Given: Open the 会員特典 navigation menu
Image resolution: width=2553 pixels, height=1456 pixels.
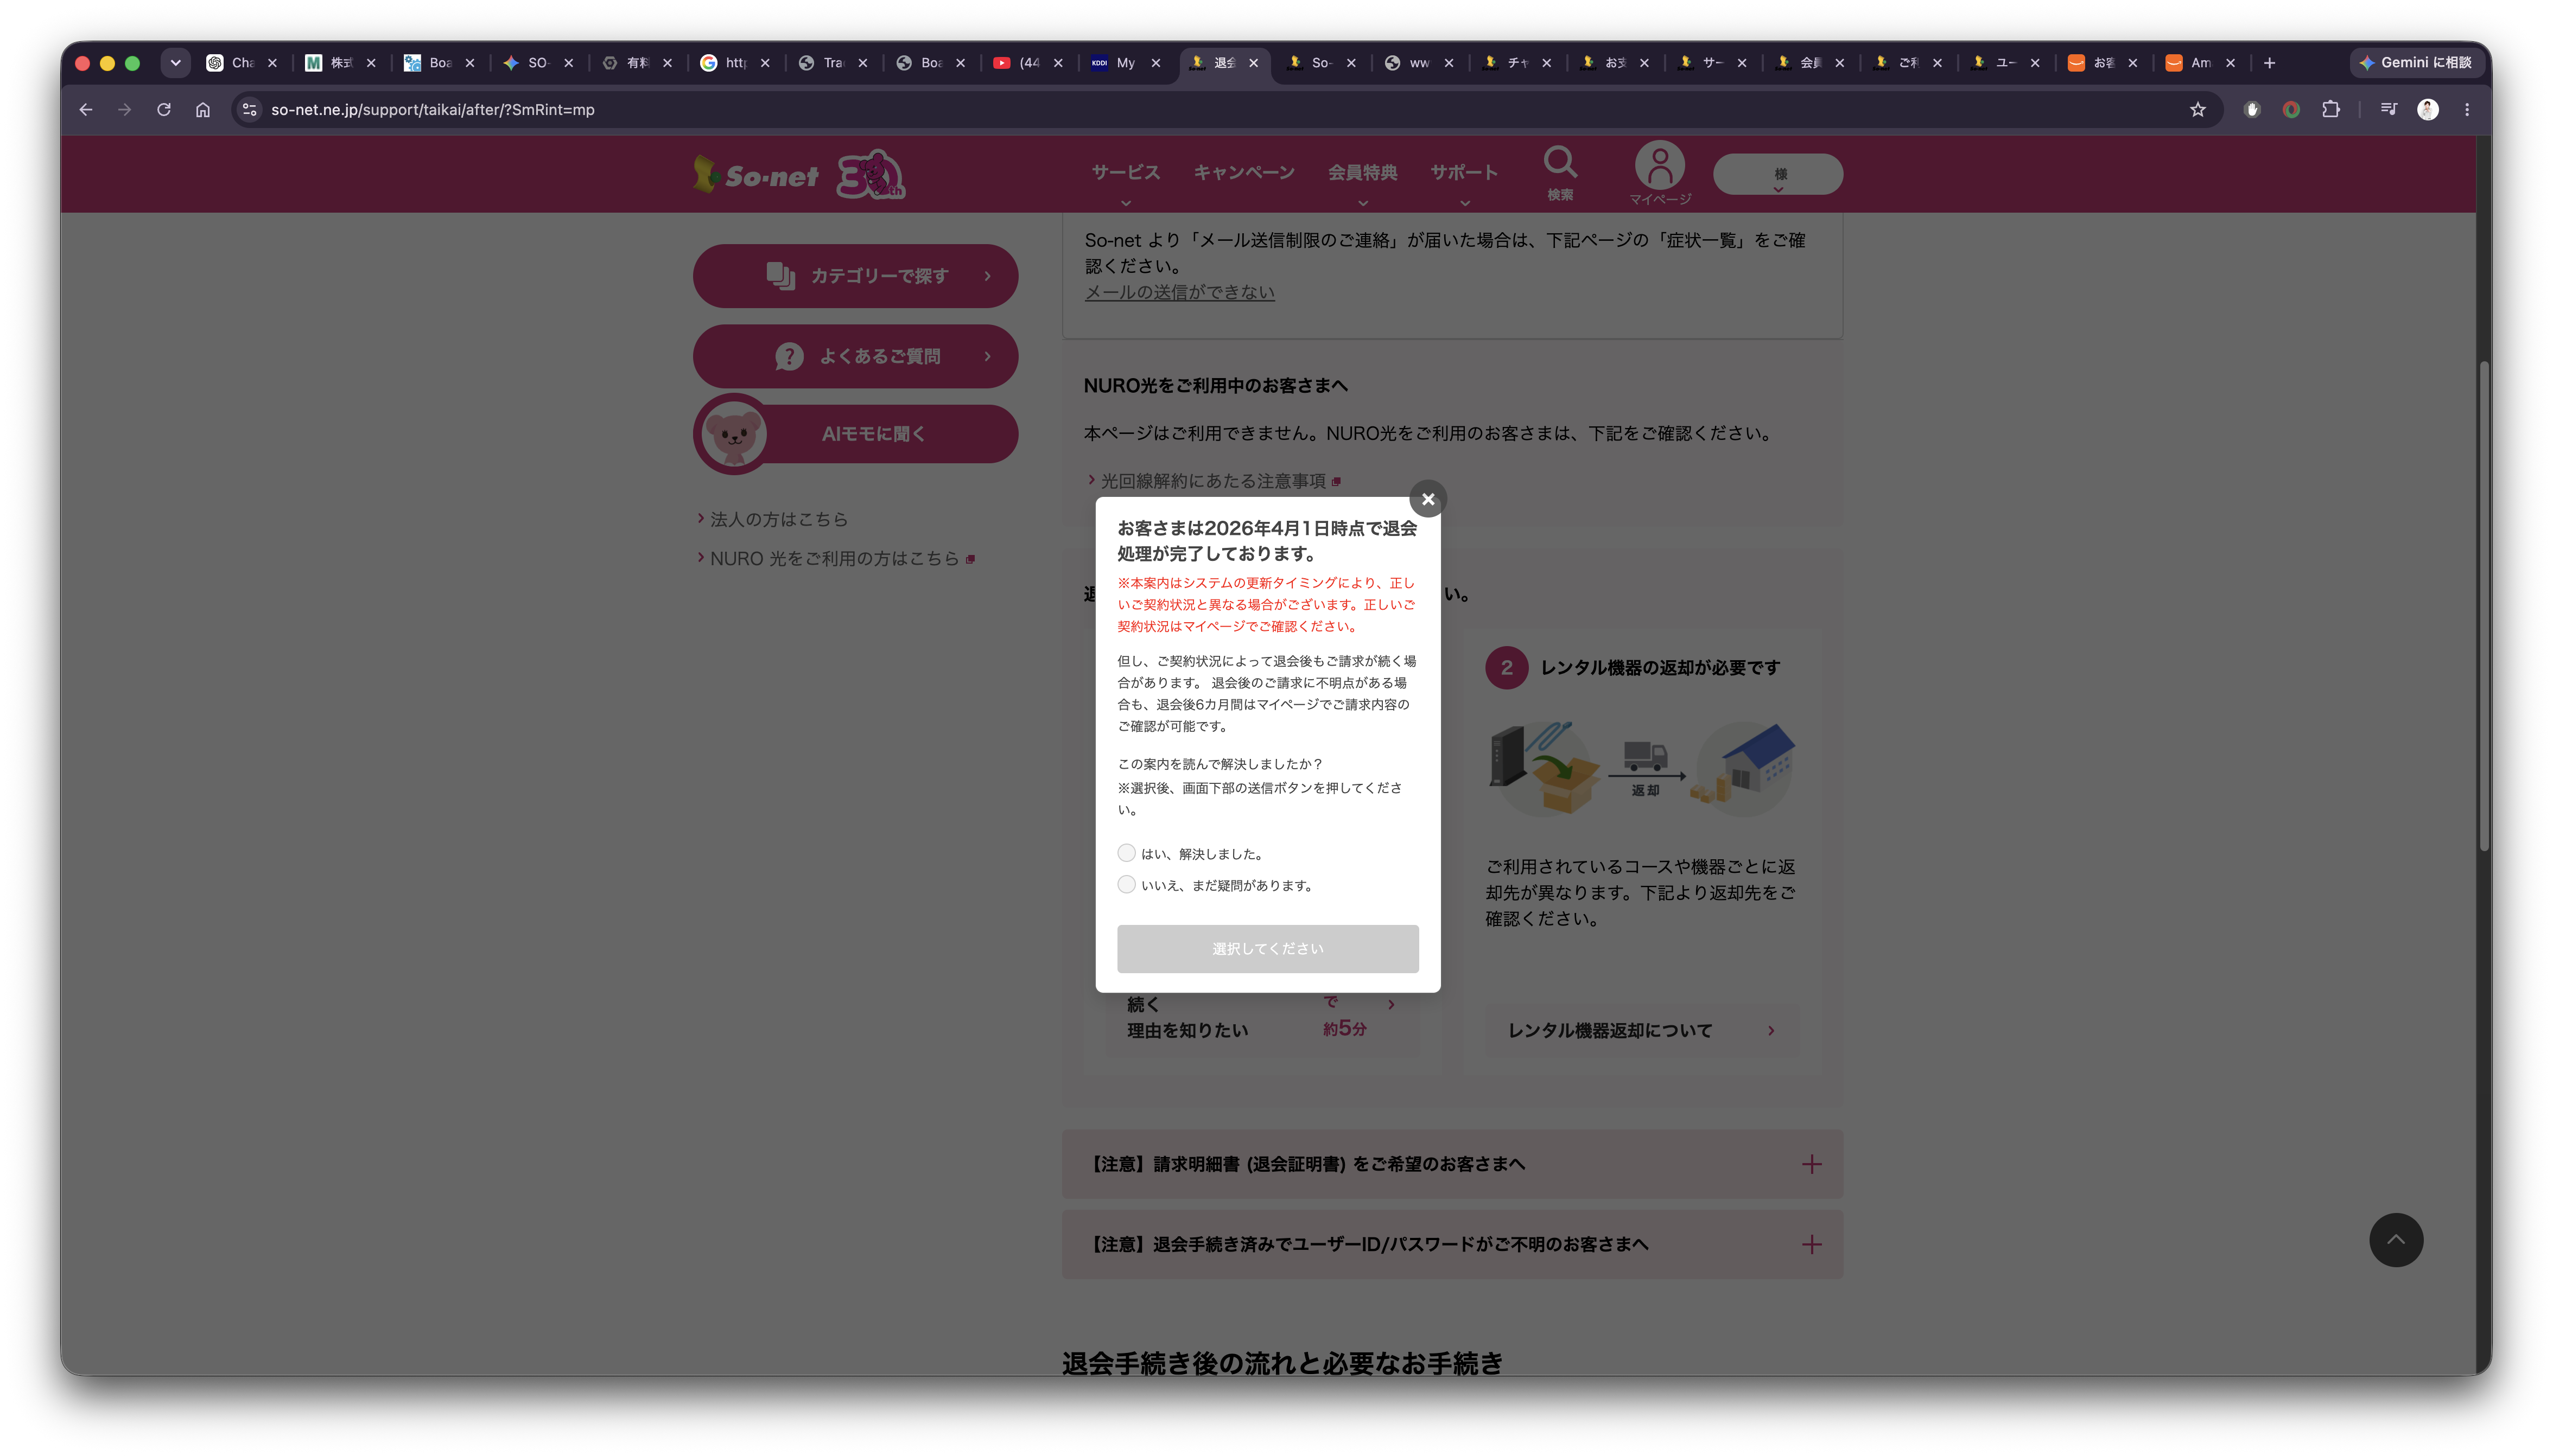Looking at the screenshot, I should coord(1363,172).
